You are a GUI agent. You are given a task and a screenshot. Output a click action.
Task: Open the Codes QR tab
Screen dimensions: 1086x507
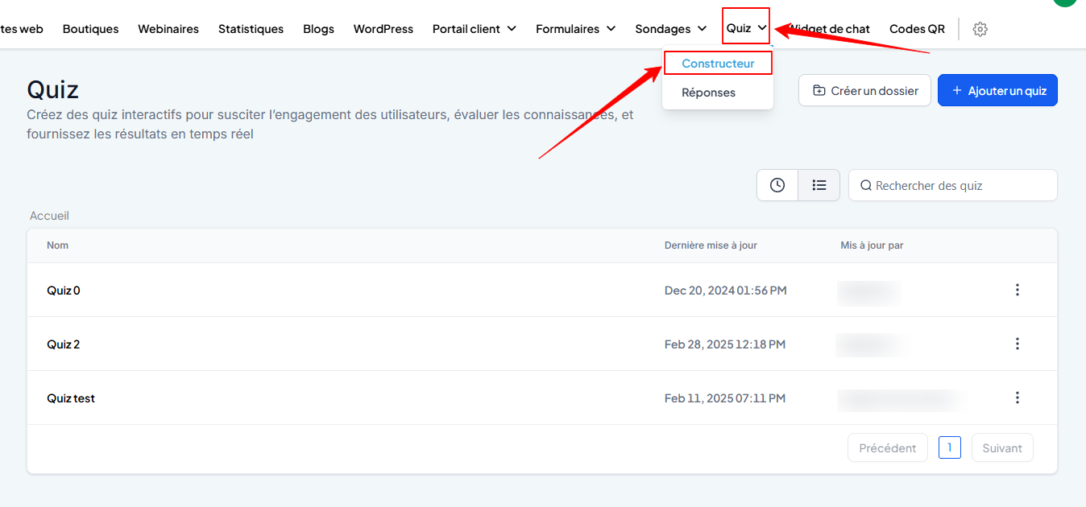pyautogui.click(x=917, y=29)
